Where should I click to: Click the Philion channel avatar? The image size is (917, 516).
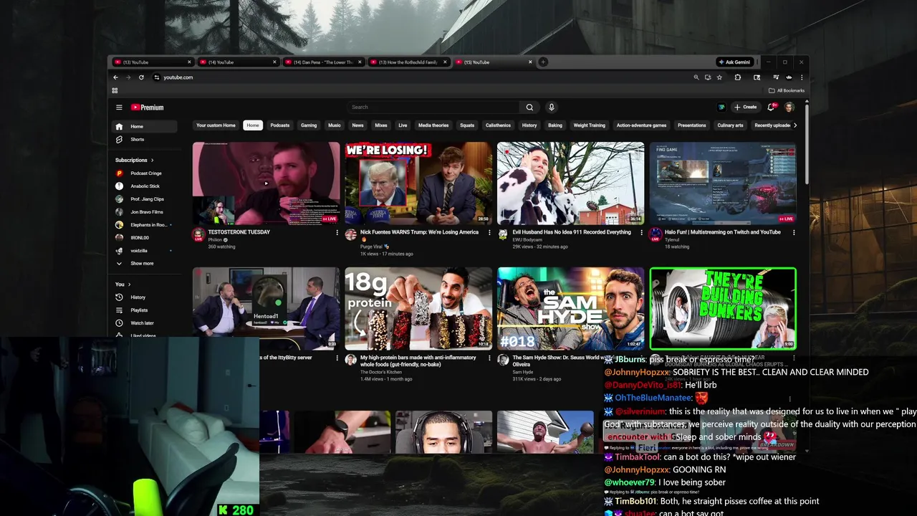198,234
